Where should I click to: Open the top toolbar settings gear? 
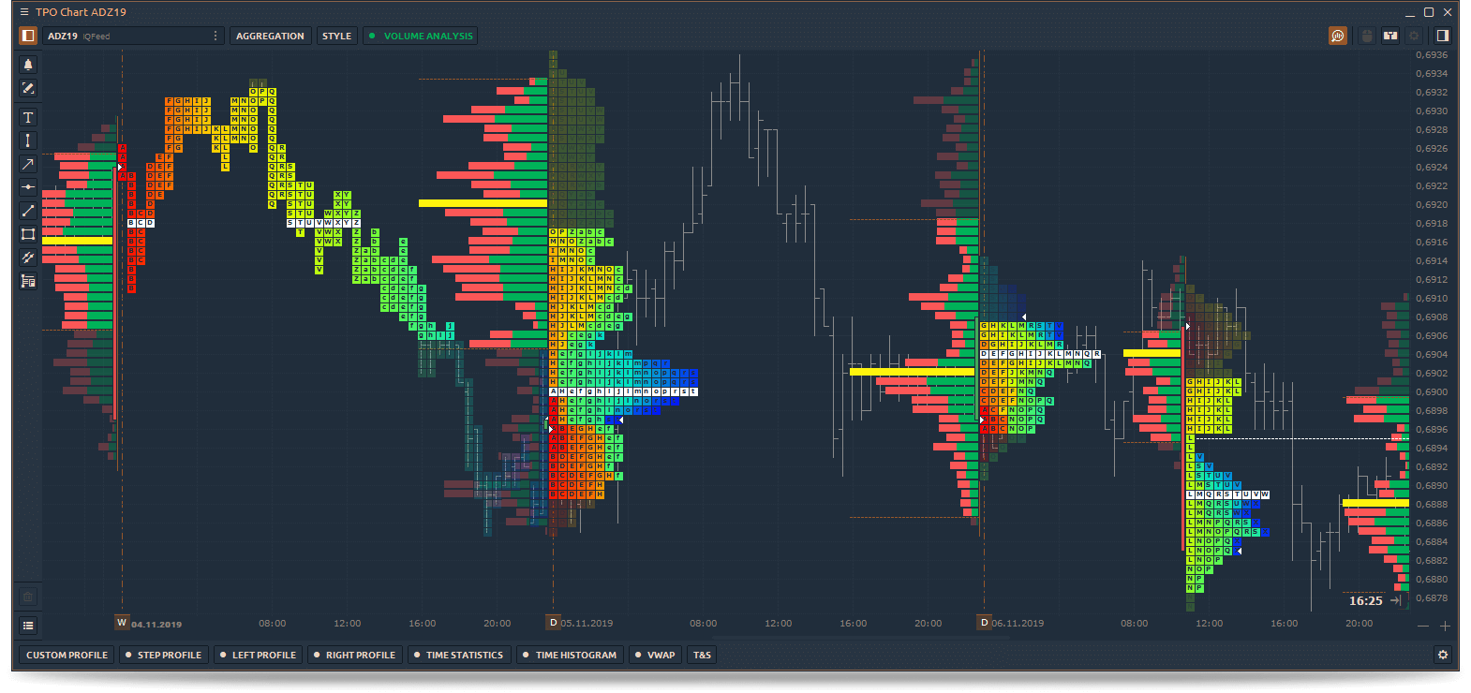point(1414,36)
